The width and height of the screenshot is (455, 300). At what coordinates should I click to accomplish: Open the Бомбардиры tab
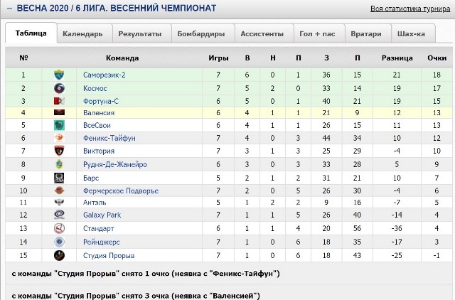[201, 34]
